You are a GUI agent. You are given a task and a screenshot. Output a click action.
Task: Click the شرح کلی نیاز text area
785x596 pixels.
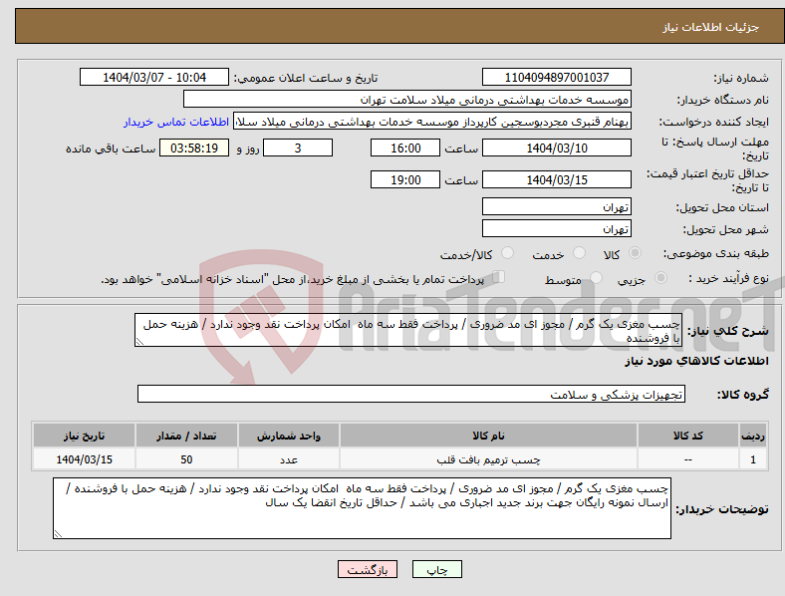point(408,330)
